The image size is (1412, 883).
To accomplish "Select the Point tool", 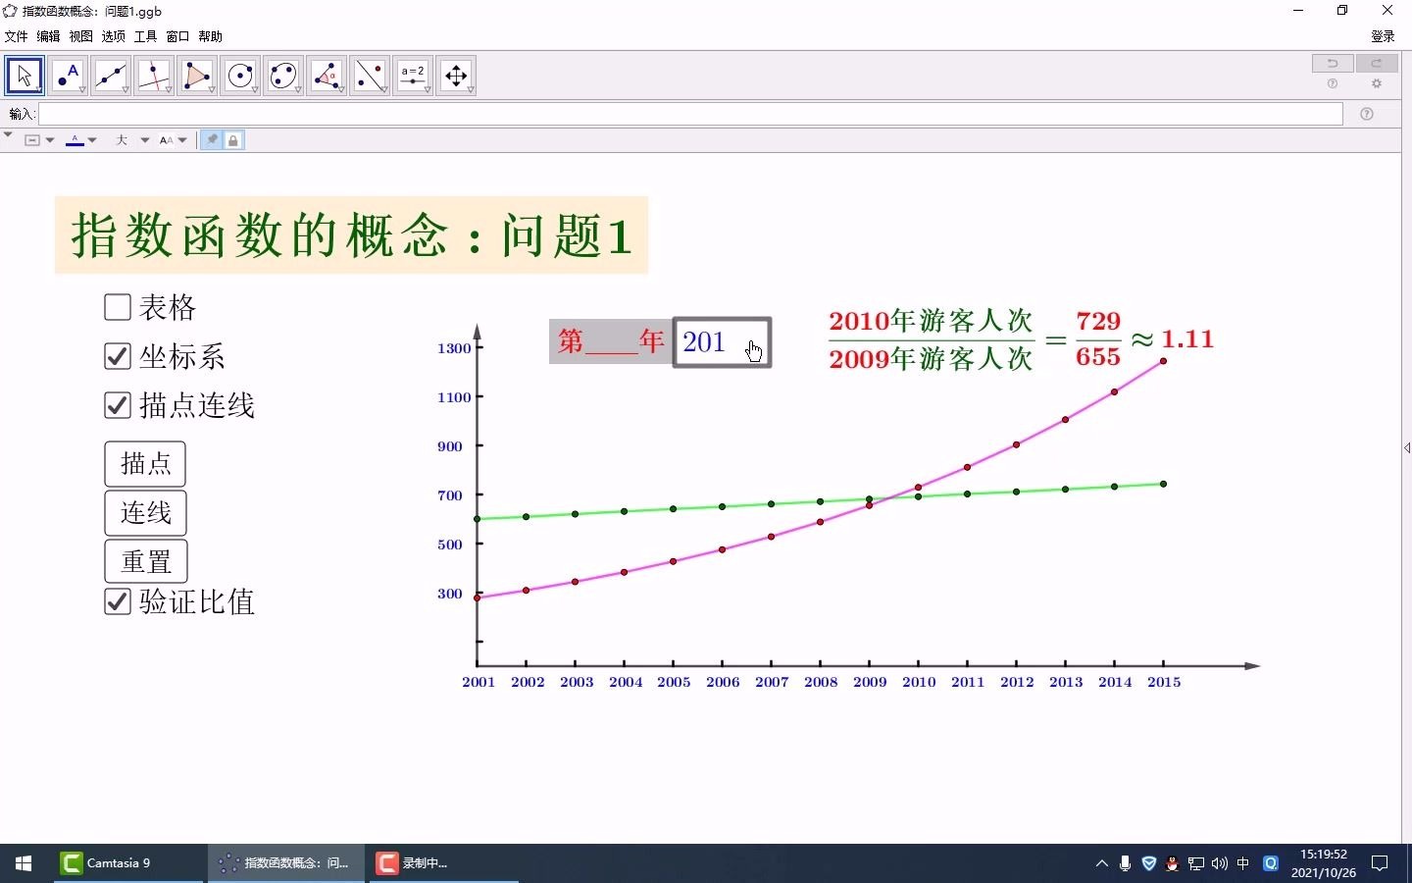I will (x=68, y=76).
